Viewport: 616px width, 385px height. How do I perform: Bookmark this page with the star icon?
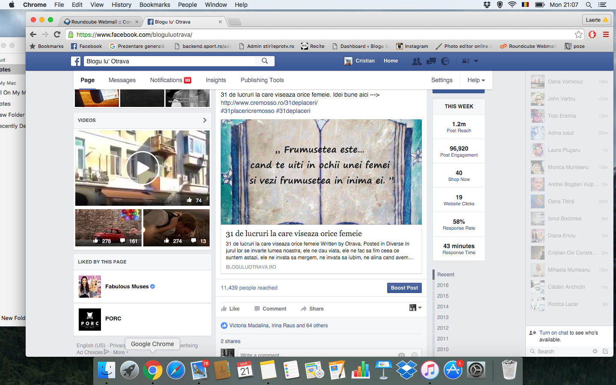point(578,35)
